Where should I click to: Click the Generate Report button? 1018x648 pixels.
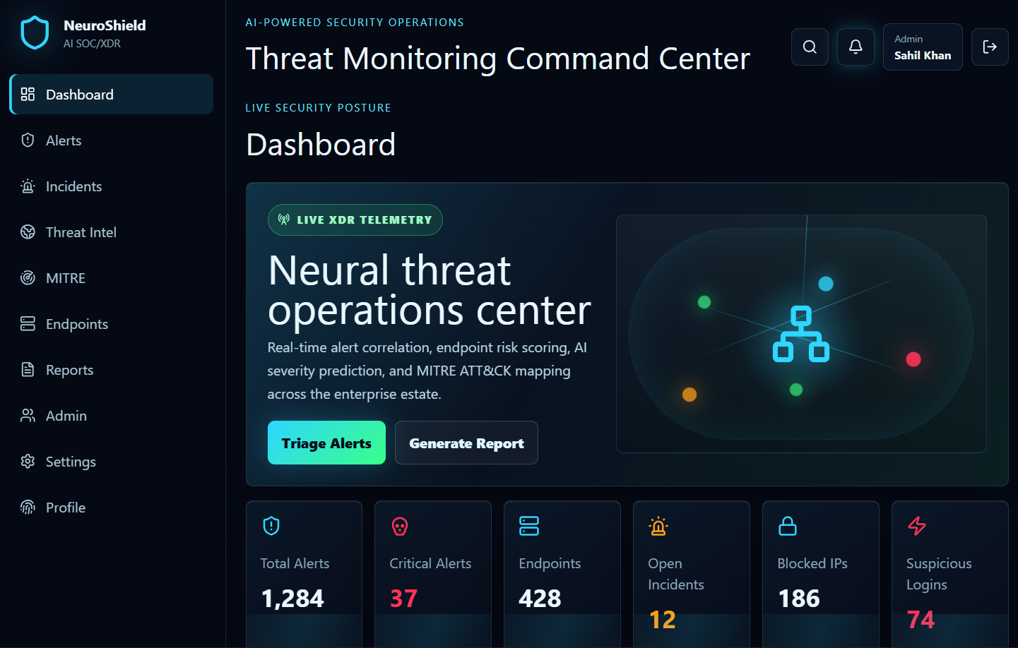click(466, 443)
